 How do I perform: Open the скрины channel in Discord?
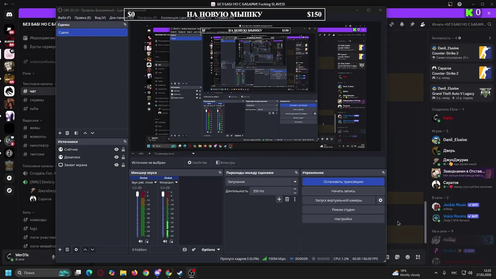tap(38, 100)
